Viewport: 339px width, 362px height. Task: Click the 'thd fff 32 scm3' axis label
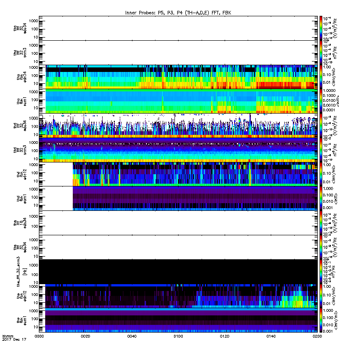[x=20, y=150]
